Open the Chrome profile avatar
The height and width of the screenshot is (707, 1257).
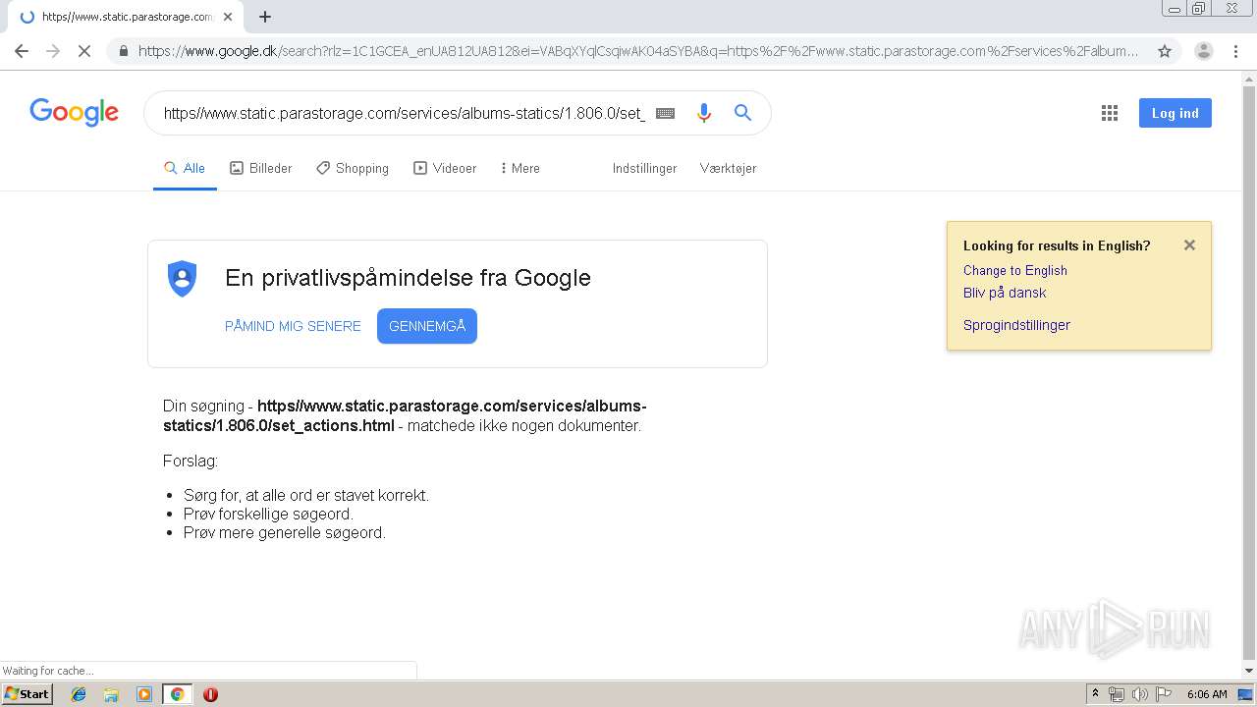(x=1204, y=51)
